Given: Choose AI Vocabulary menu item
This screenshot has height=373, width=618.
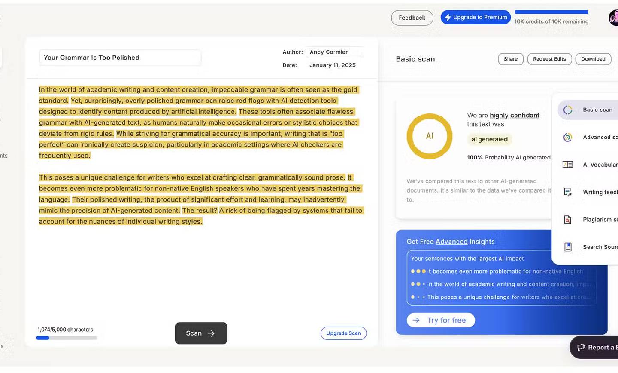Looking at the screenshot, I should coord(588,165).
